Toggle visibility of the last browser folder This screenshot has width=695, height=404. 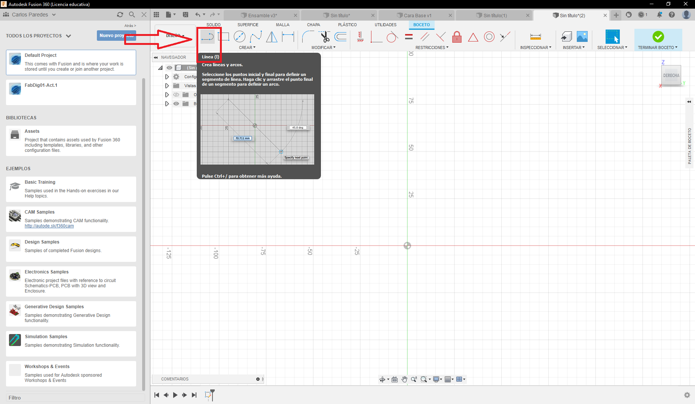[176, 104]
